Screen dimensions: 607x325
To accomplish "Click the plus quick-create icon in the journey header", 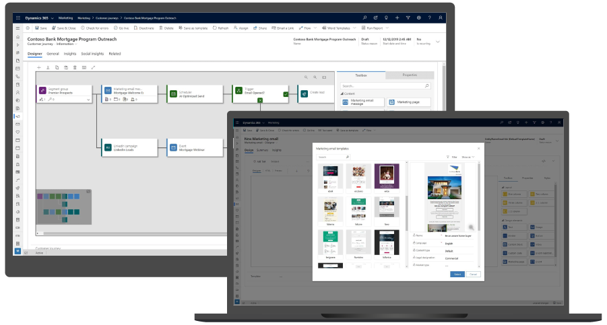I will (x=397, y=17).
